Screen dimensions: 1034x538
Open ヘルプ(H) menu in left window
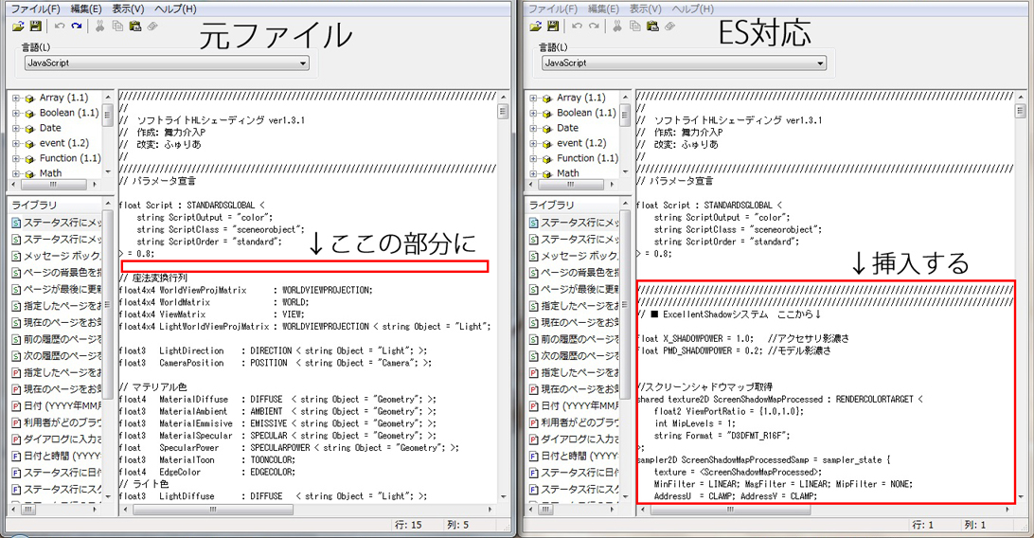[x=175, y=9]
